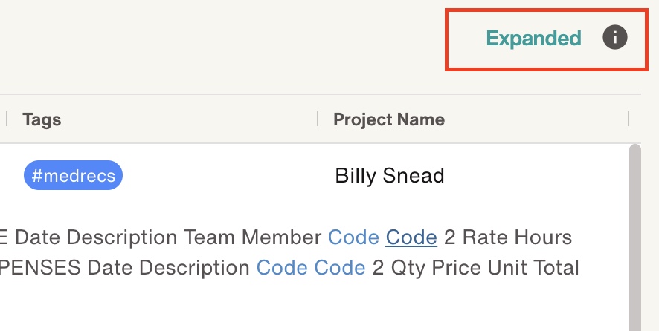Click the Date Description text on the first line

[x=96, y=237]
